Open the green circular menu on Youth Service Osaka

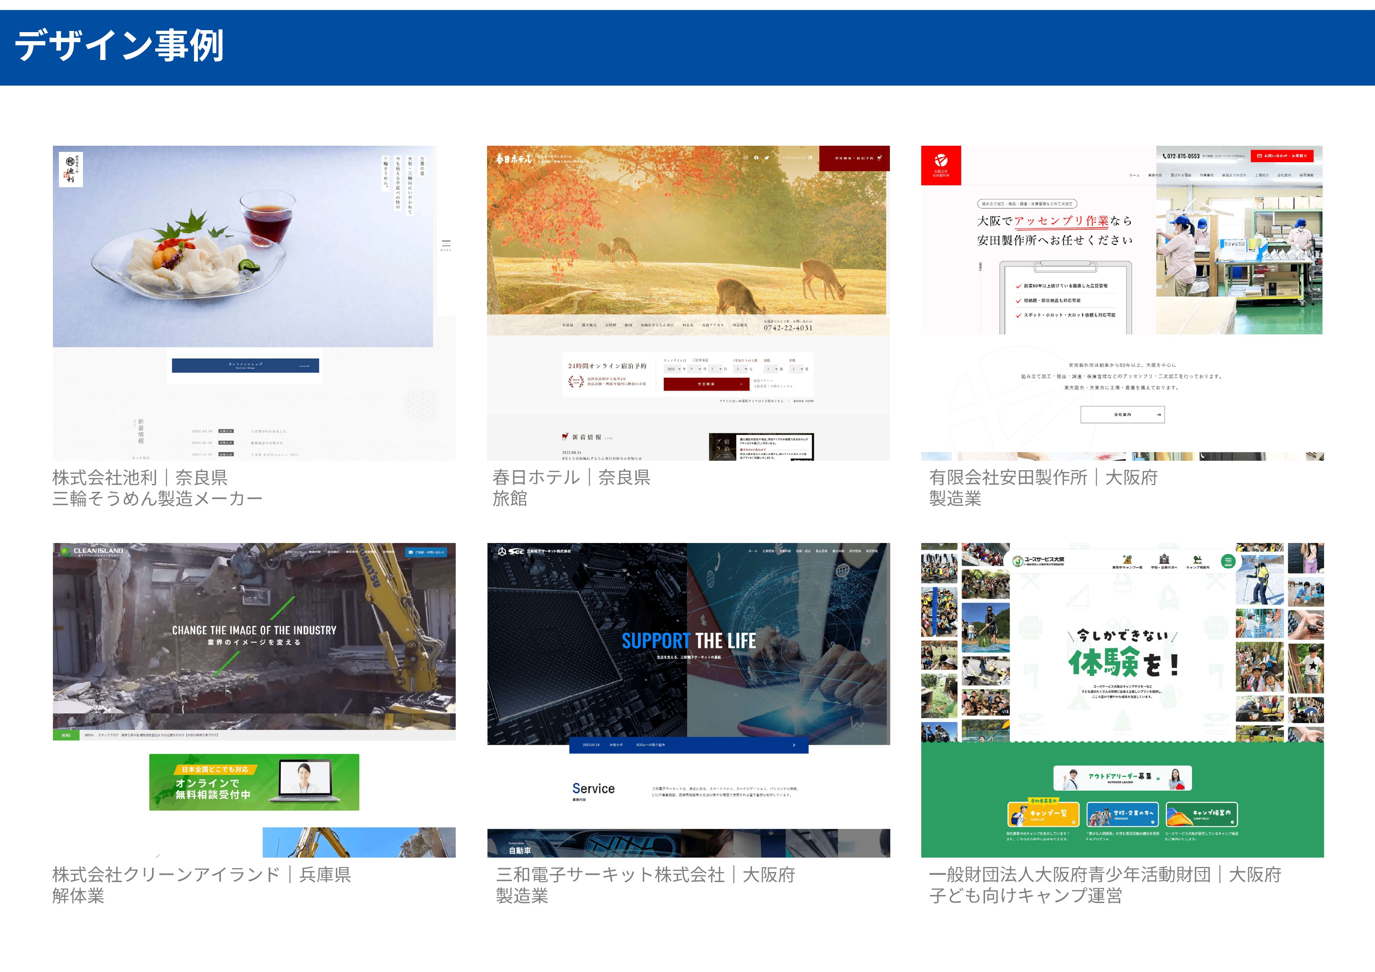coord(1229,561)
